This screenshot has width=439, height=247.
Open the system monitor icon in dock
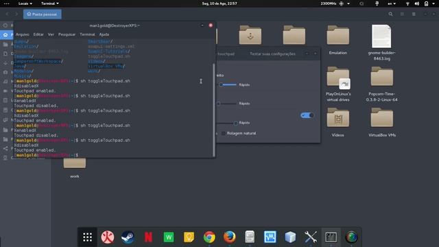pos(270,237)
